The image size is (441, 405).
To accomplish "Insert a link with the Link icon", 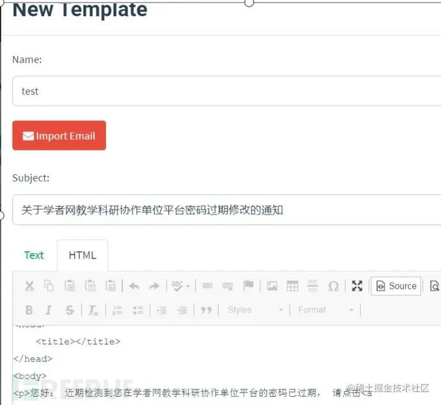I will click(x=208, y=286).
